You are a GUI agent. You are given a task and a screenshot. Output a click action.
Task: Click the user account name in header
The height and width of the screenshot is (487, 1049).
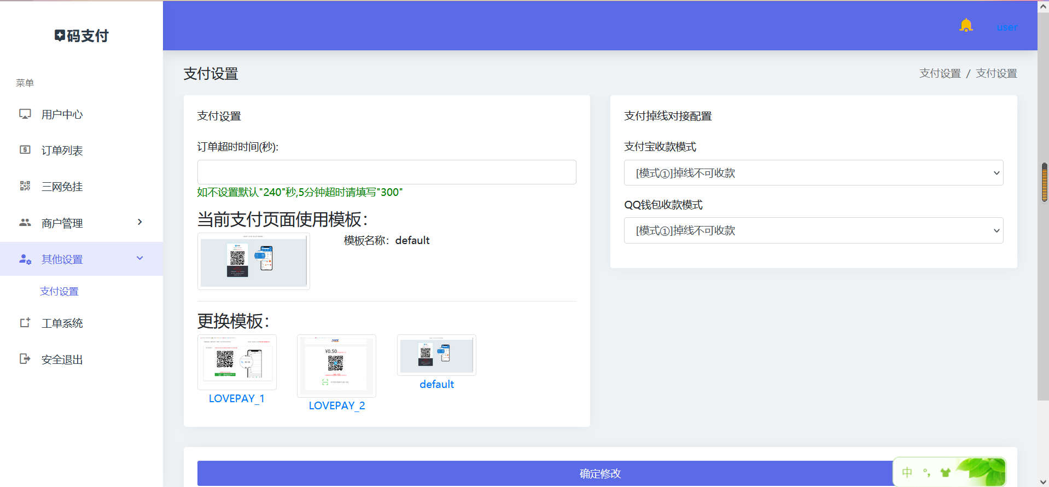click(x=1006, y=27)
